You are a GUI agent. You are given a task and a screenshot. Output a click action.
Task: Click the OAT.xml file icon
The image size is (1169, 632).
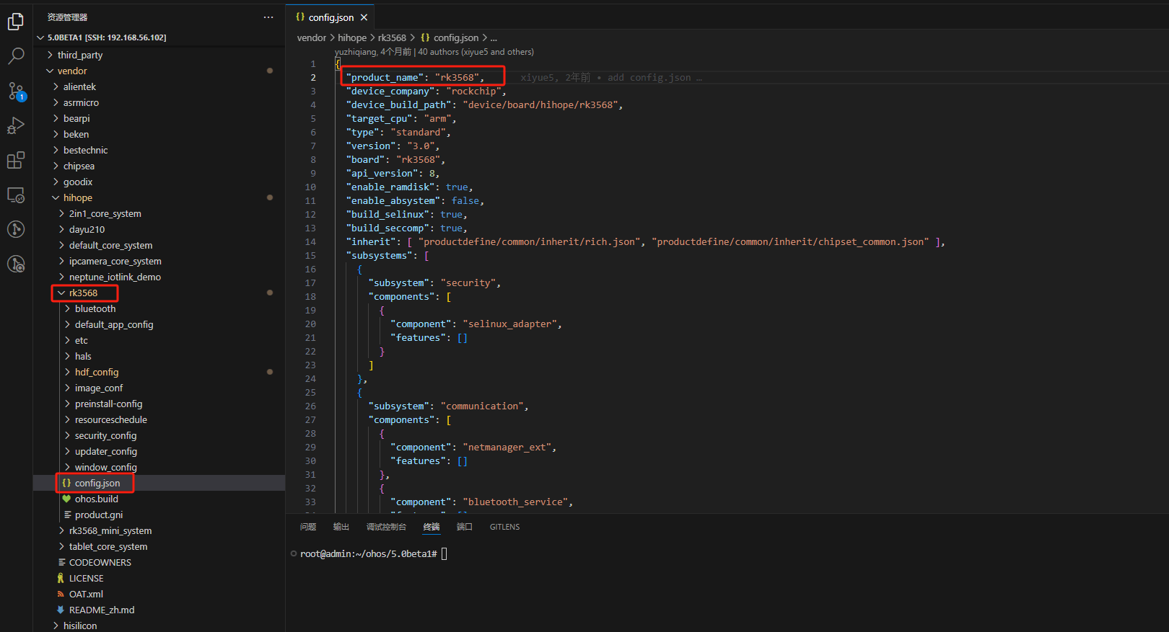pyautogui.click(x=61, y=594)
